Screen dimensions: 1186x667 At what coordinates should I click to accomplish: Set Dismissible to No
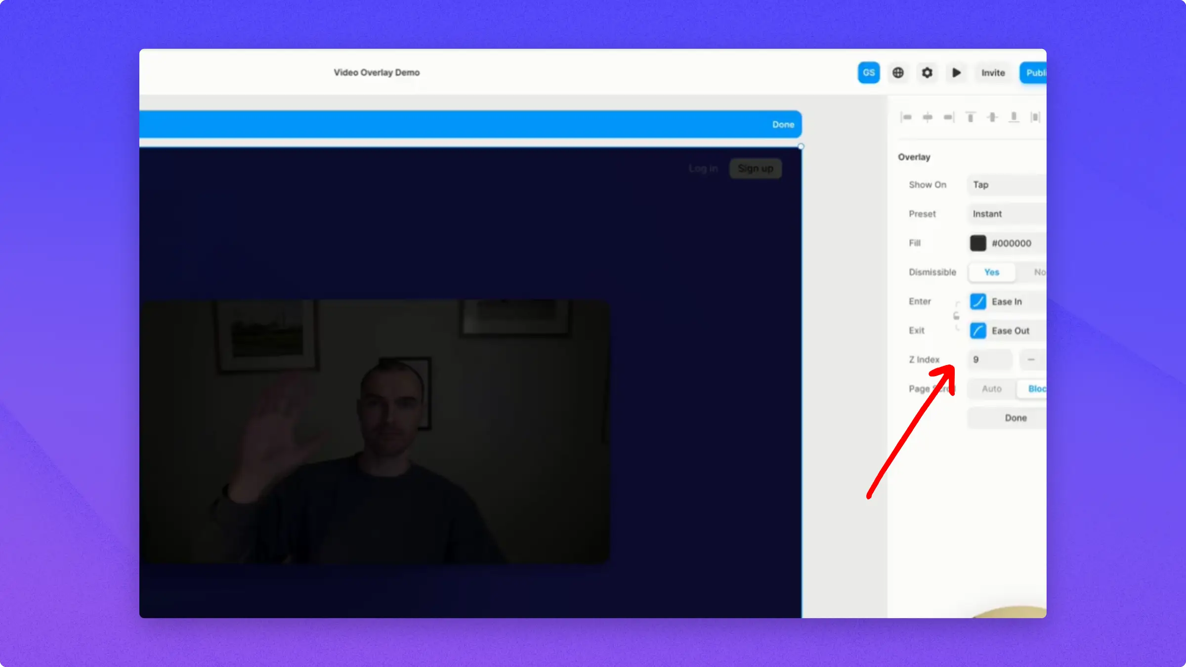coord(1039,272)
